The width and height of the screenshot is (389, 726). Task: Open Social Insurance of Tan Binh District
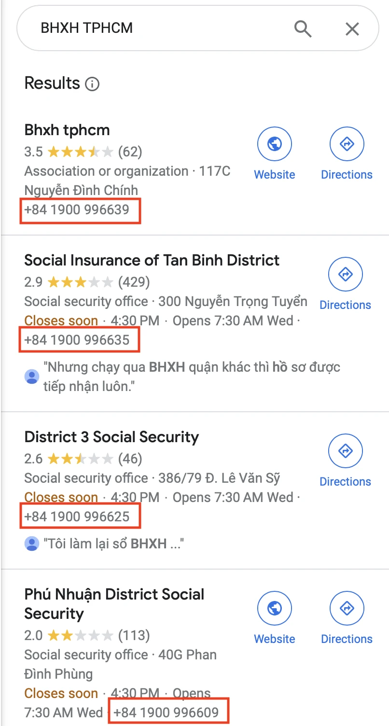click(x=152, y=260)
